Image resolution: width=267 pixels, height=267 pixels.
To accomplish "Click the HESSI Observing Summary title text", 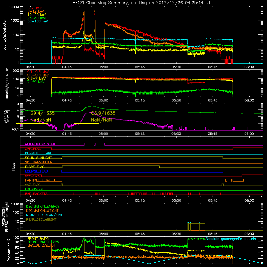I will pyautogui.click(x=141, y=3).
